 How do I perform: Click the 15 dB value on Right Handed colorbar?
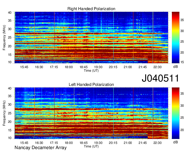[182, 62]
